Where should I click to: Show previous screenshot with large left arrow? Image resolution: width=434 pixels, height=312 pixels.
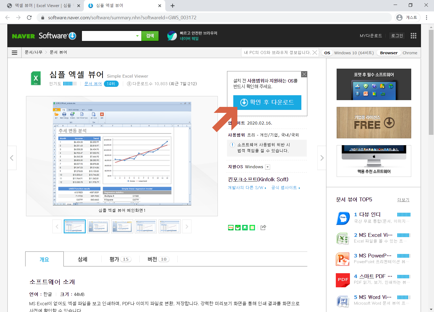[12, 158]
